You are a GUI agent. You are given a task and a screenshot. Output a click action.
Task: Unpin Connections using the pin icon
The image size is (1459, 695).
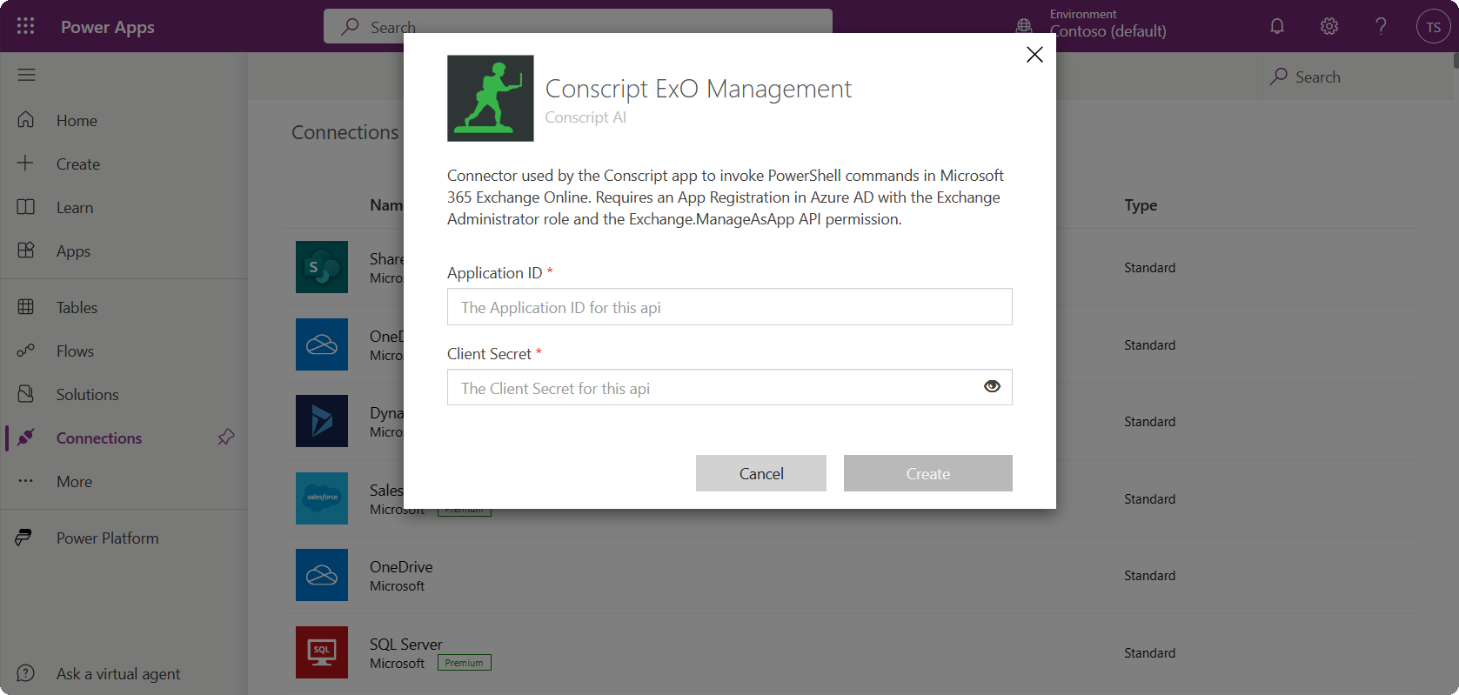click(x=226, y=437)
